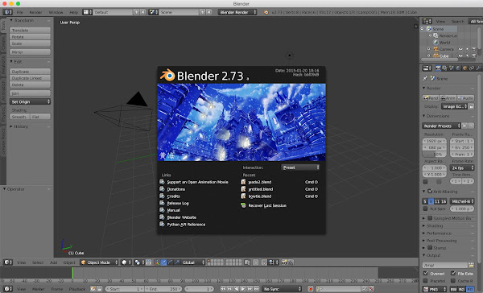Viewport: 483px width, 293px height.
Task: Open the World properties tab icon
Action: [458, 68]
